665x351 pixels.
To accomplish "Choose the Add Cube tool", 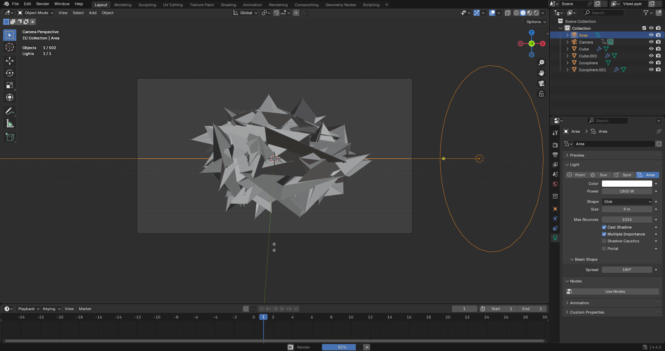I will [x=10, y=137].
